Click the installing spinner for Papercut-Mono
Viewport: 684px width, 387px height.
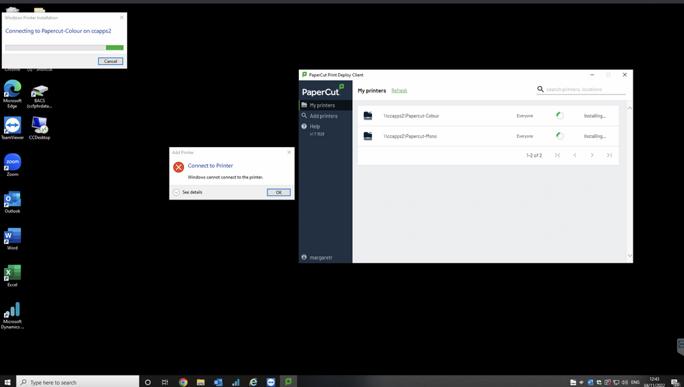tap(560, 136)
